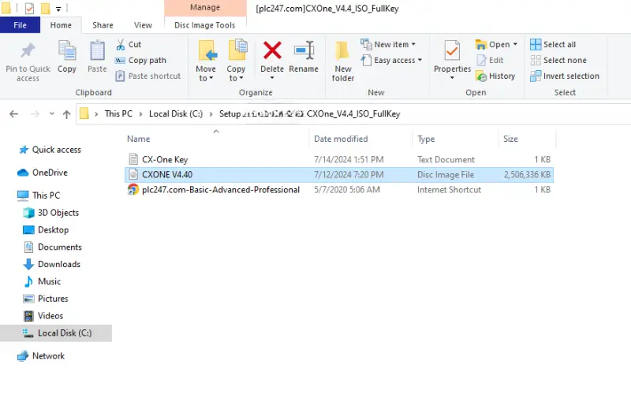
Task: Open the File menu tab
Action: [20, 25]
